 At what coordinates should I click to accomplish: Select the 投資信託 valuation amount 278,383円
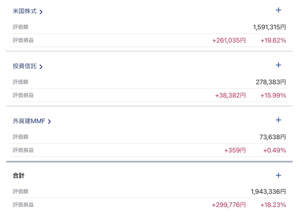271,82
